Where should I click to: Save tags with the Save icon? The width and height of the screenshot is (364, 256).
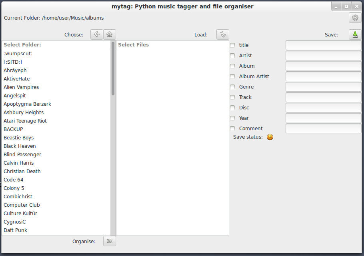tap(355, 34)
